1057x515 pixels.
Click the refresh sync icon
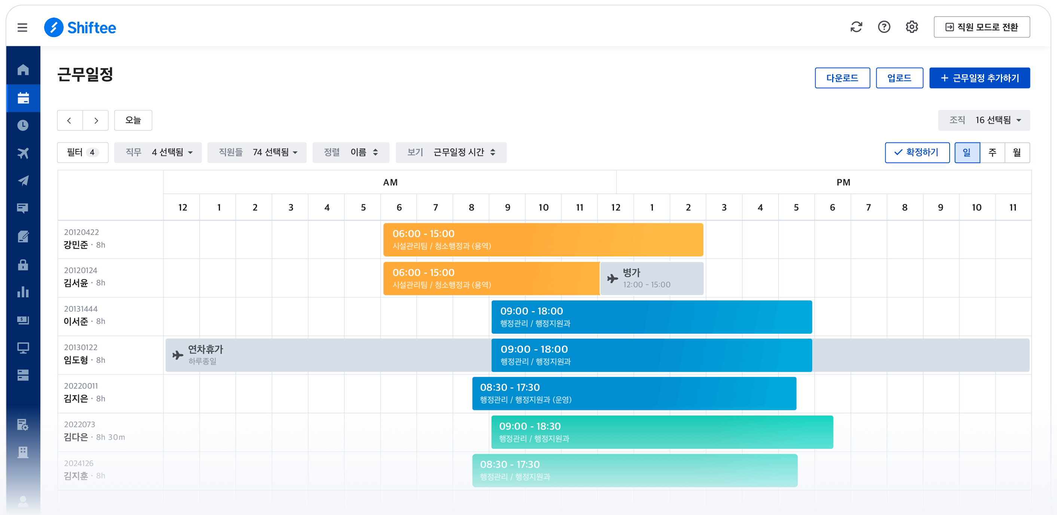pos(856,27)
